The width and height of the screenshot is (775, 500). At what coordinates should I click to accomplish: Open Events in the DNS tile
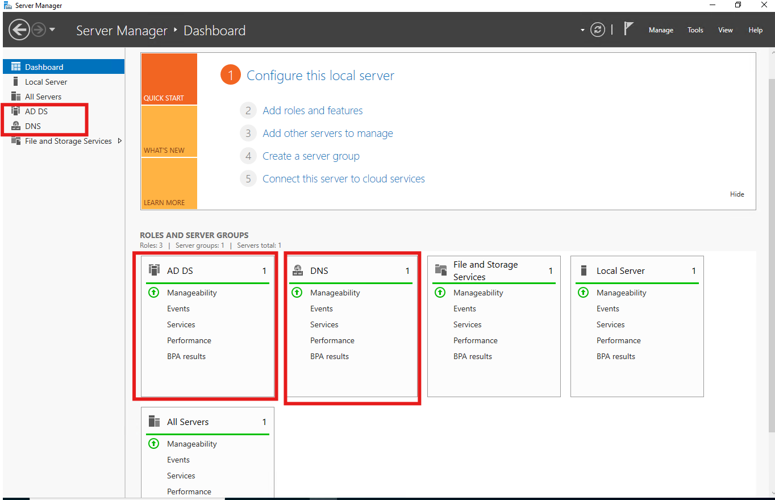[x=322, y=309]
